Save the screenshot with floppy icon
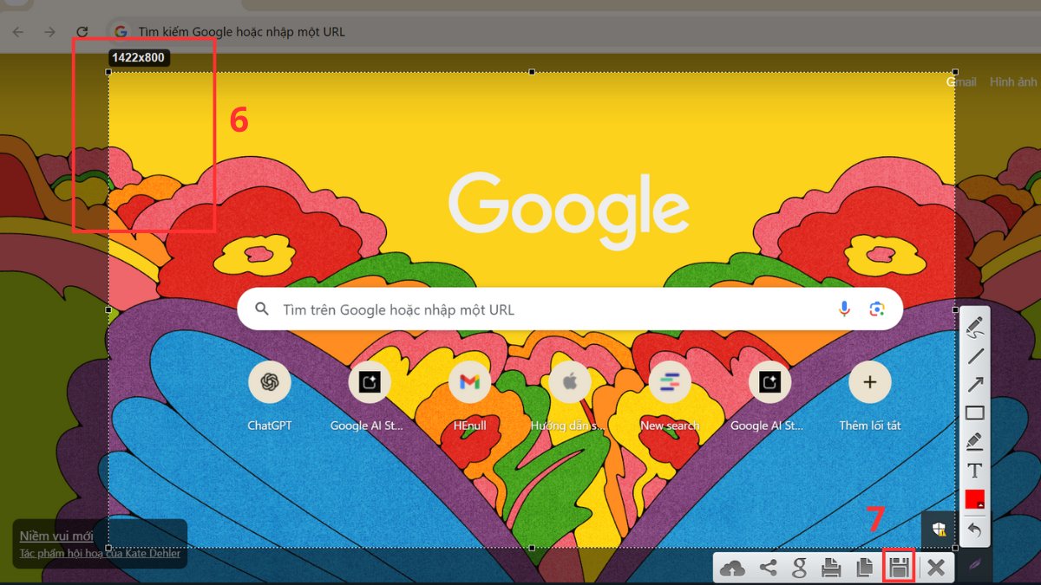This screenshot has height=585, width=1041. [x=899, y=569]
